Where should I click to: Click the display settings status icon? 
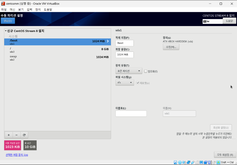pos(201,162)
